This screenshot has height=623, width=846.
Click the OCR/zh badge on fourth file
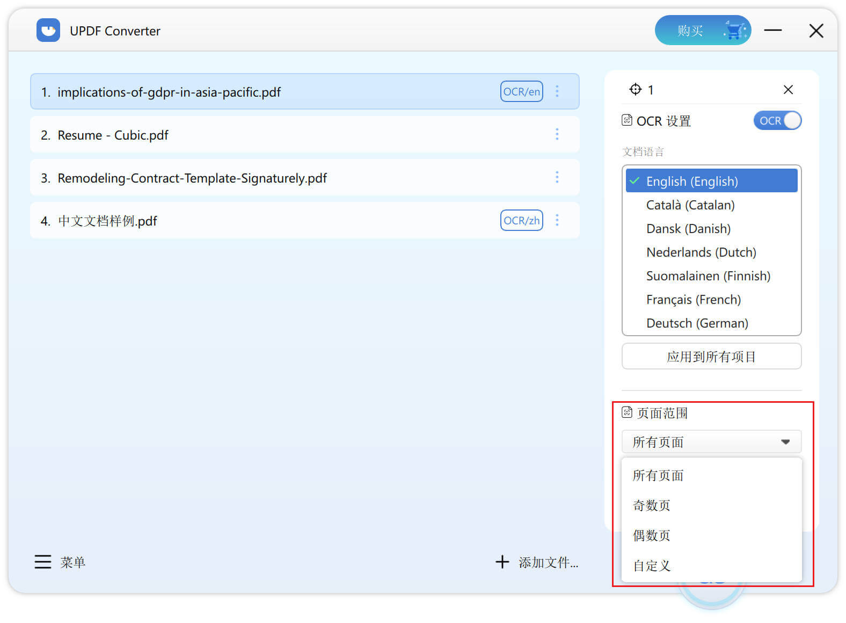pyautogui.click(x=521, y=220)
